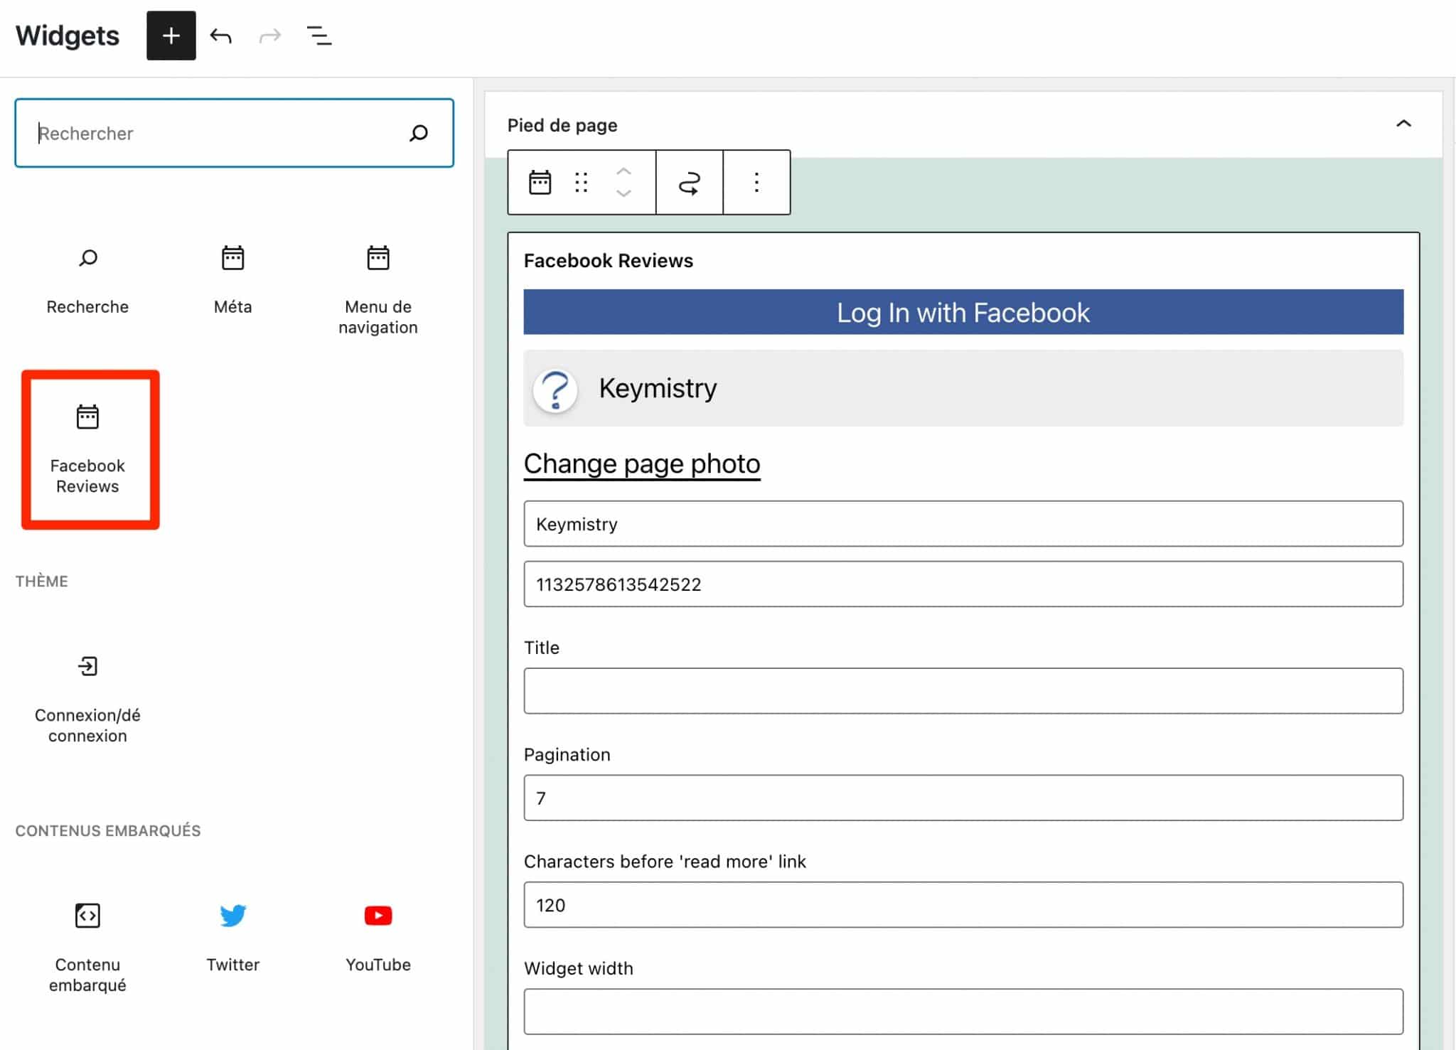Screen dimensions: 1456x1050
Task: Click the page name field containing Keymistry
Action: (963, 524)
